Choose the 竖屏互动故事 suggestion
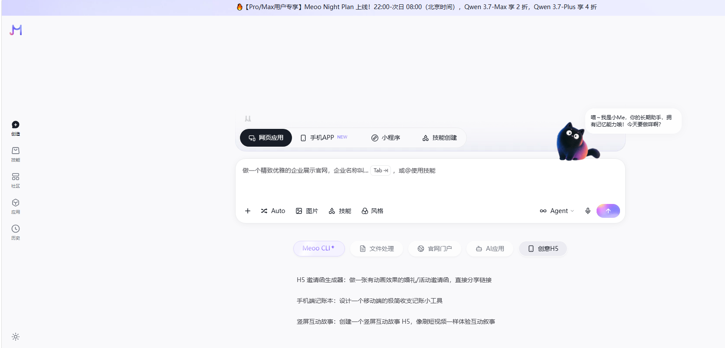Image resolution: width=725 pixels, height=348 pixels. click(x=396, y=322)
